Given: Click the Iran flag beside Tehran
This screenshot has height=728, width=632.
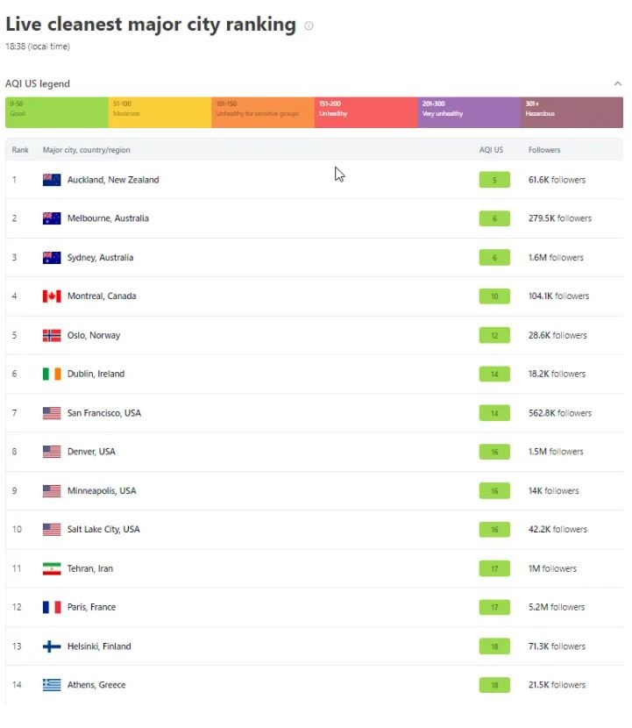Looking at the screenshot, I should [52, 568].
